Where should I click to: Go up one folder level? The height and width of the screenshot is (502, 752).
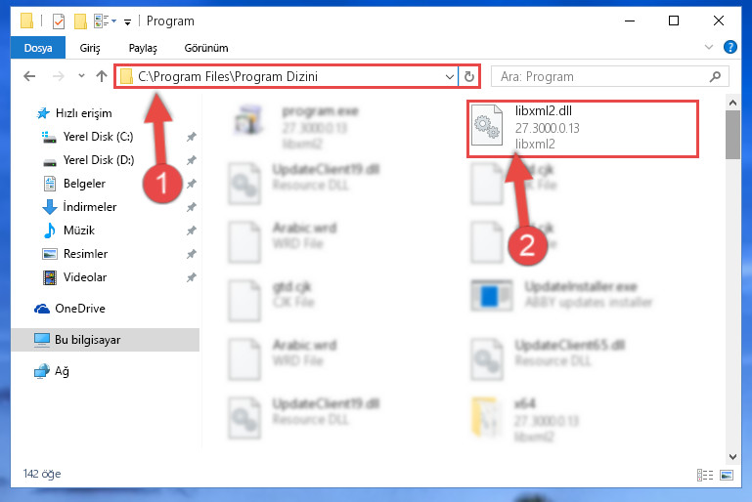pos(101,76)
